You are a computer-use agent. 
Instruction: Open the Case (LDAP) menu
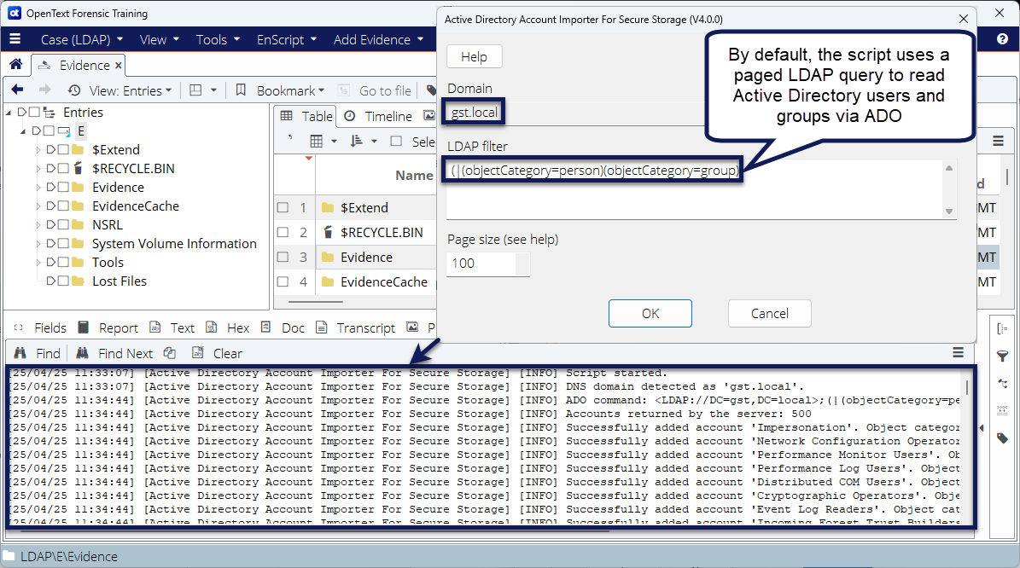pyautogui.click(x=81, y=39)
